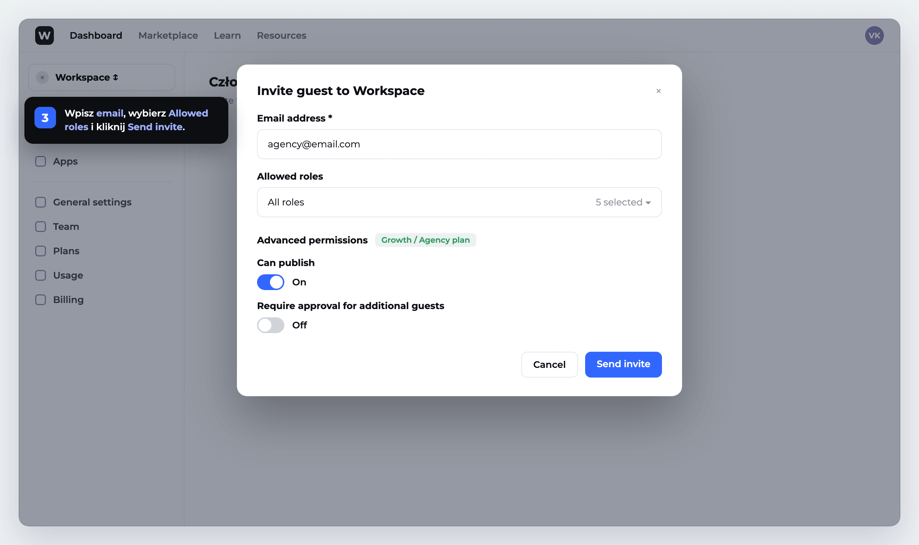Viewport: 919px width, 545px height.
Task: Open General settings in the sidebar
Action: (x=92, y=202)
